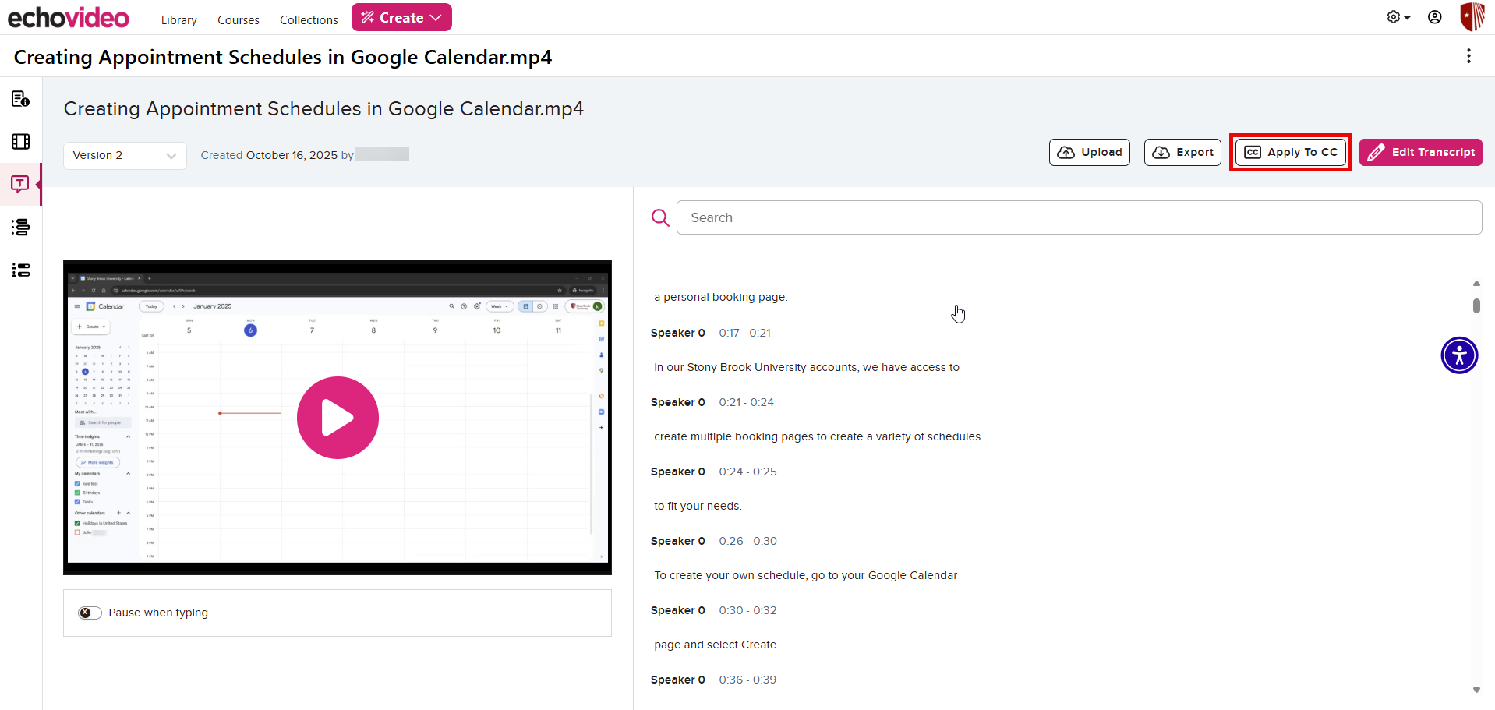The image size is (1495, 710).
Task: Click the transcript Search input field
Action: [1078, 217]
